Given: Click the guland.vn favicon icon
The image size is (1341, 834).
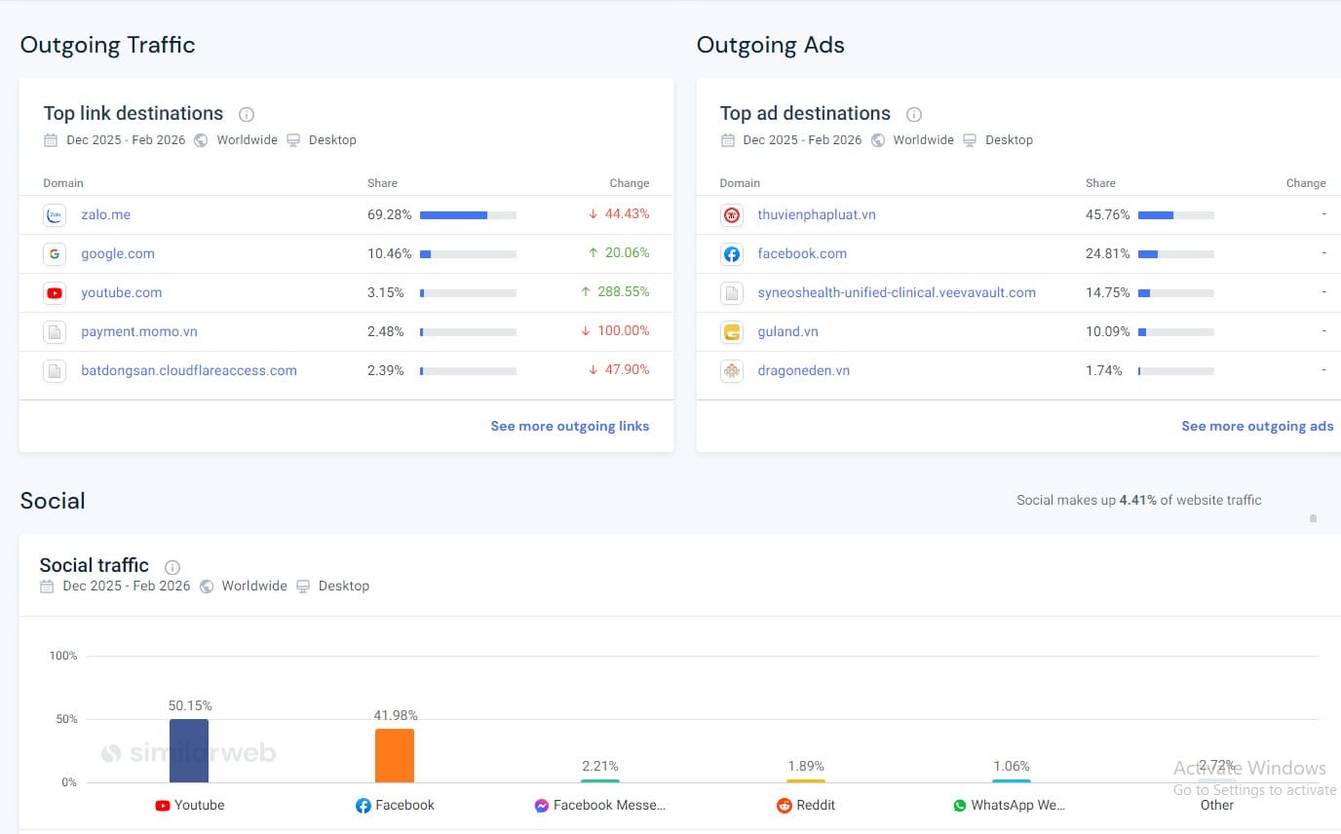Looking at the screenshot, I should pyautogui.click(x=731, y=332).
